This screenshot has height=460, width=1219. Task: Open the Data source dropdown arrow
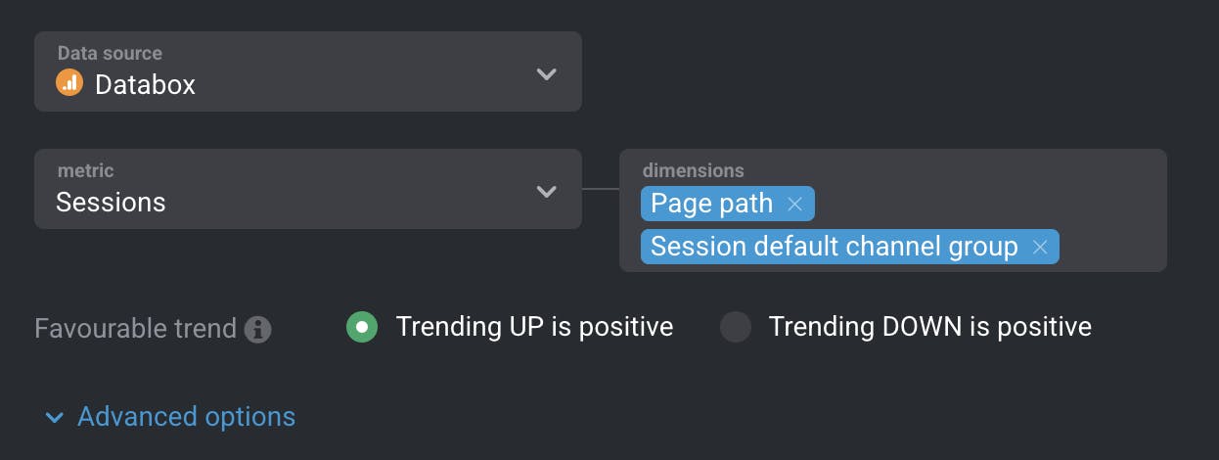[546, 73]
